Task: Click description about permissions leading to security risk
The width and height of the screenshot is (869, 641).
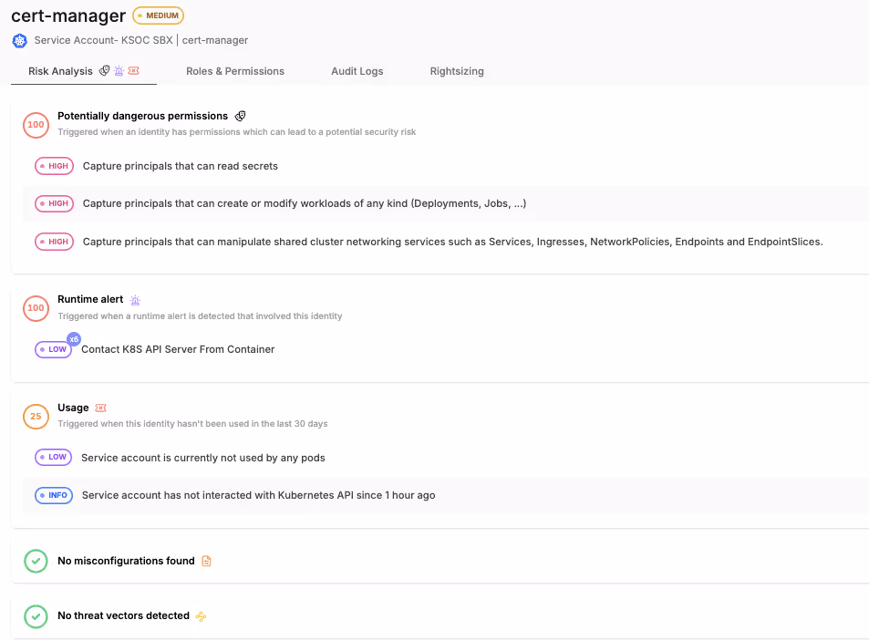Action: 237,132
